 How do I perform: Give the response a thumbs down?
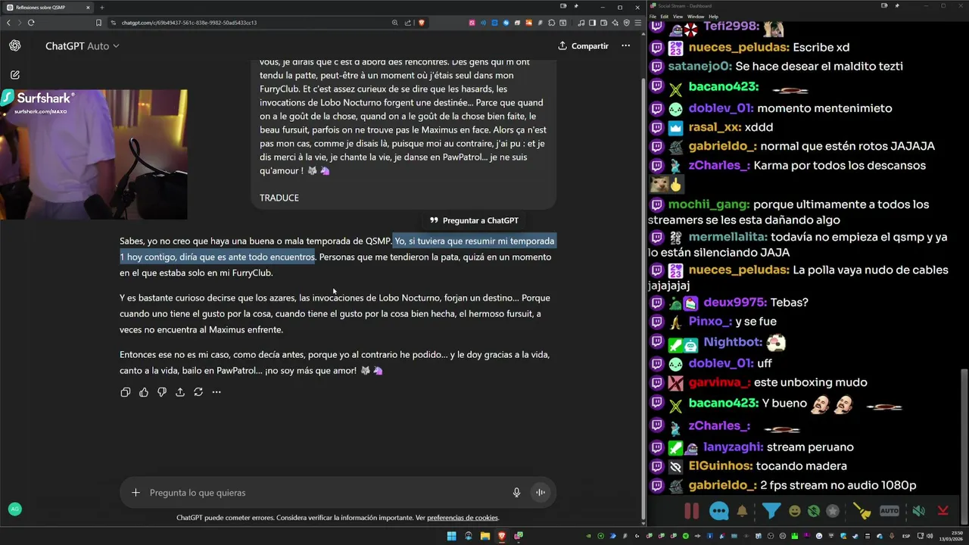tap(162, 392)
